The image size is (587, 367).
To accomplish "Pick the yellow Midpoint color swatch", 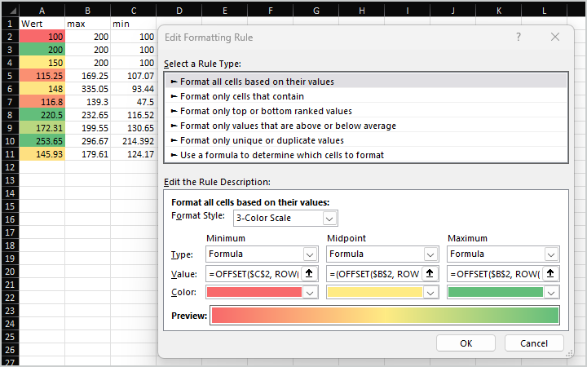I will click(x=375, y=292).
